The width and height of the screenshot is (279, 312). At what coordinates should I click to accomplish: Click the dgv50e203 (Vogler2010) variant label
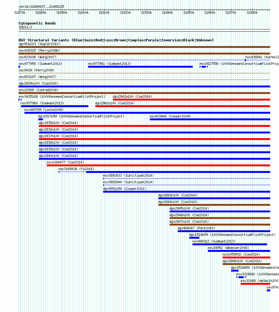click(x=39, y=44)
